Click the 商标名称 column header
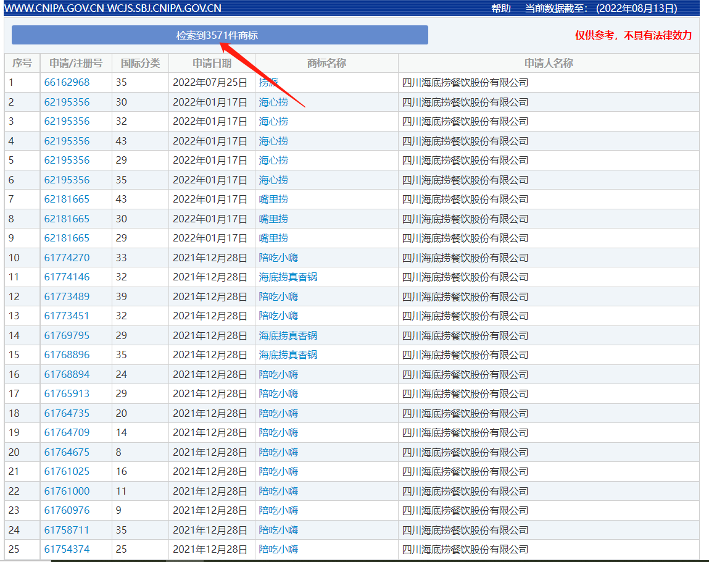 click(326, 63)
